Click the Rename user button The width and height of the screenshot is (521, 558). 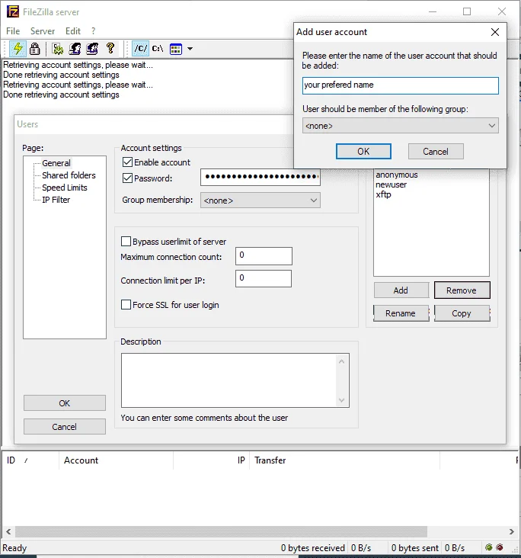(x=401, y=313)
